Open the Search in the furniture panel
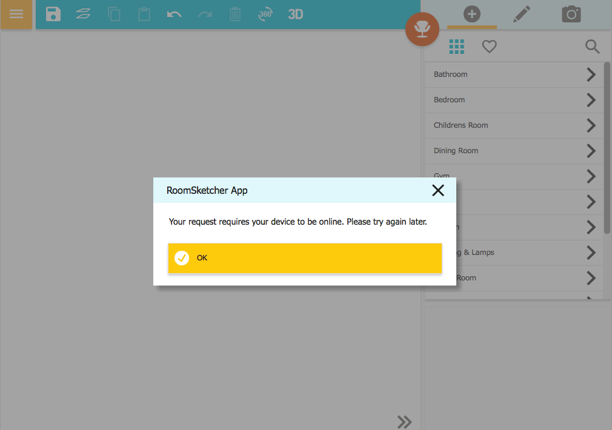612x430 pixels. tap(592, 47)
